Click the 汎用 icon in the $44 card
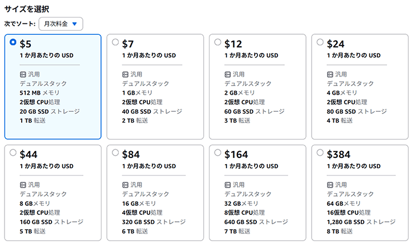This screenshot has height=244, width=411. pos(23,185)
